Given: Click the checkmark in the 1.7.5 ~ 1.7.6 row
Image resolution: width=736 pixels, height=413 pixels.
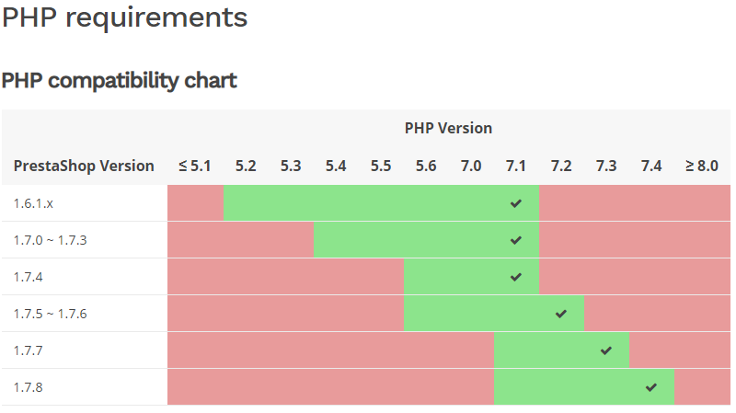Looking at the screenshot, I should [561, 314].
